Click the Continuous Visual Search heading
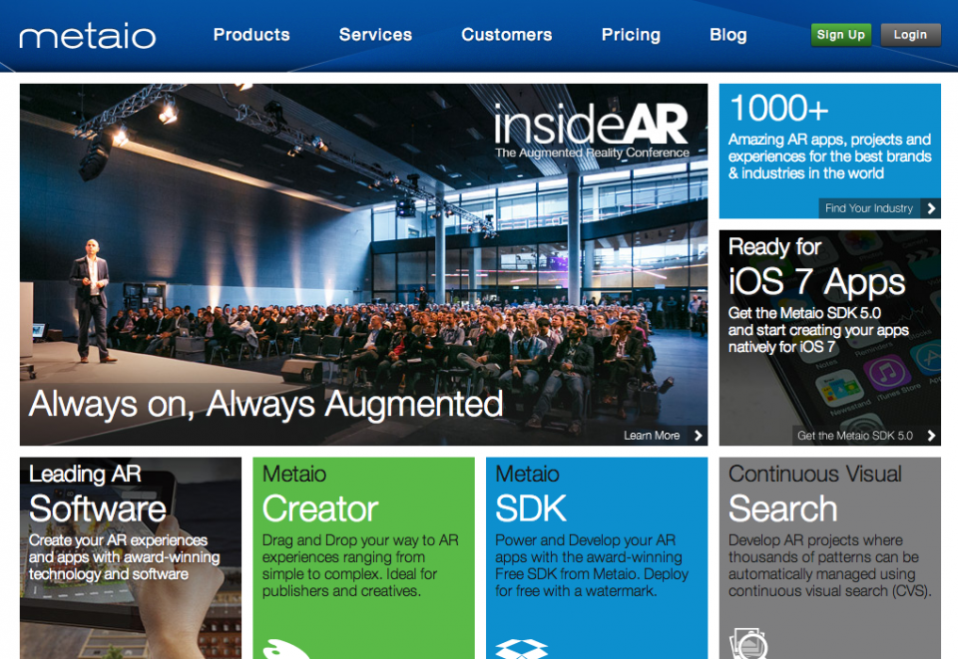 [814, 493]
